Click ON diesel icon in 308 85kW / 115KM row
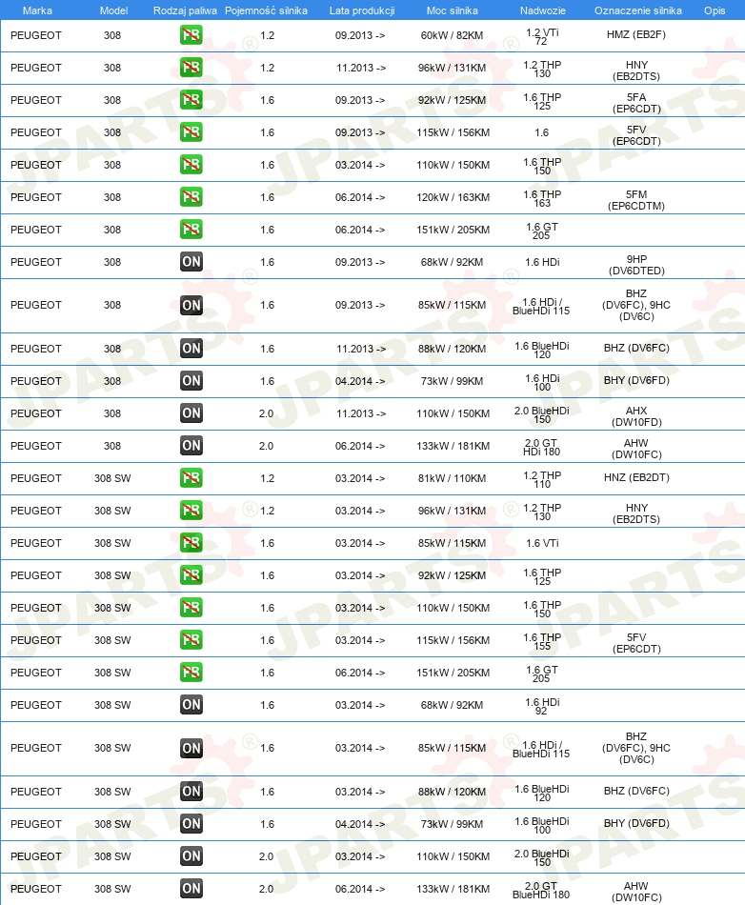The image size is (745, 905). point(191,305)
